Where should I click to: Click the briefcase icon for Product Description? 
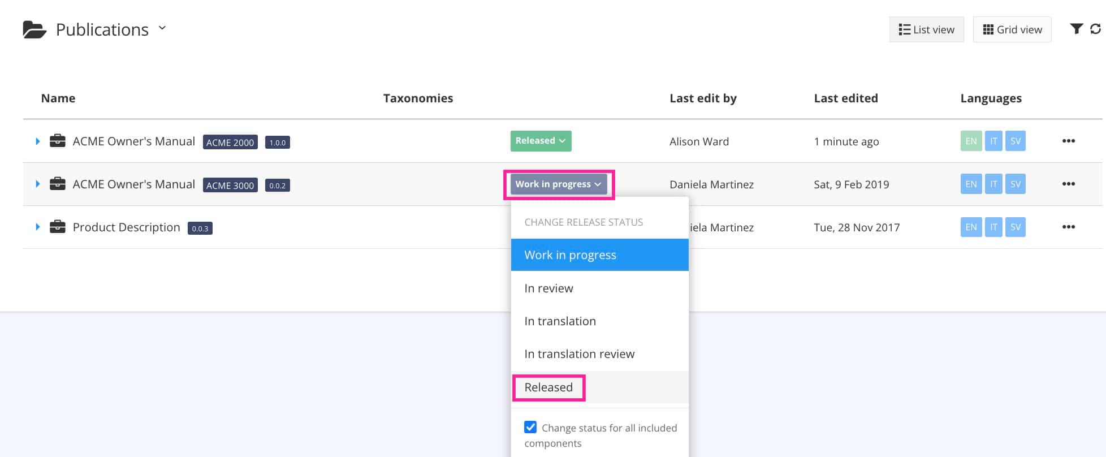point(58,227)
